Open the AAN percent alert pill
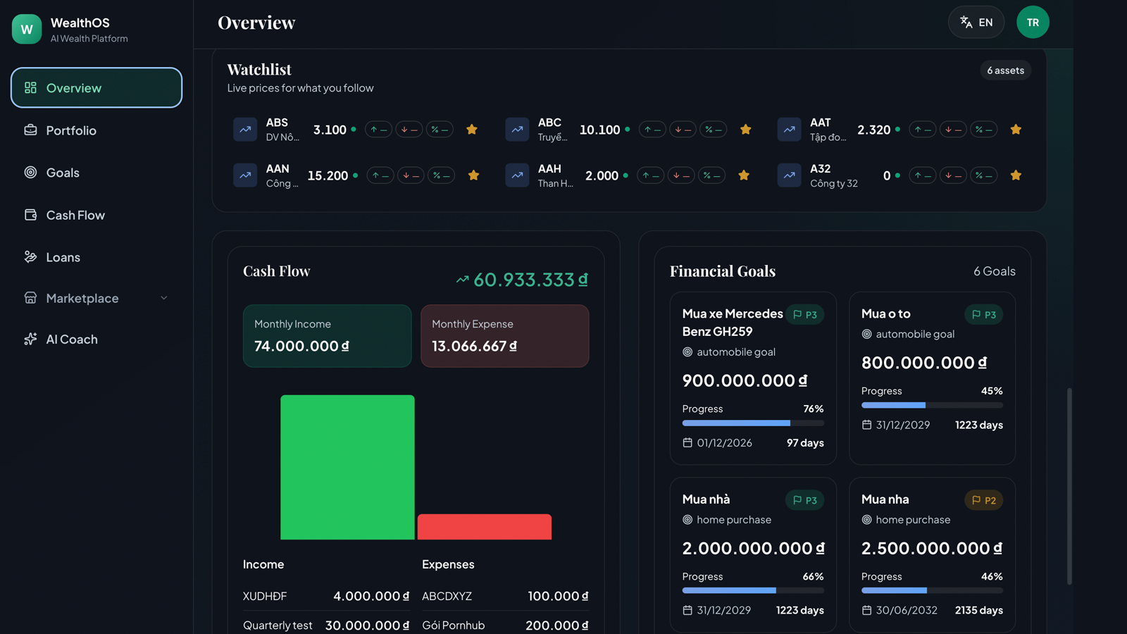The height and width of the screenshot is (634, 1127). coord(440,175)
